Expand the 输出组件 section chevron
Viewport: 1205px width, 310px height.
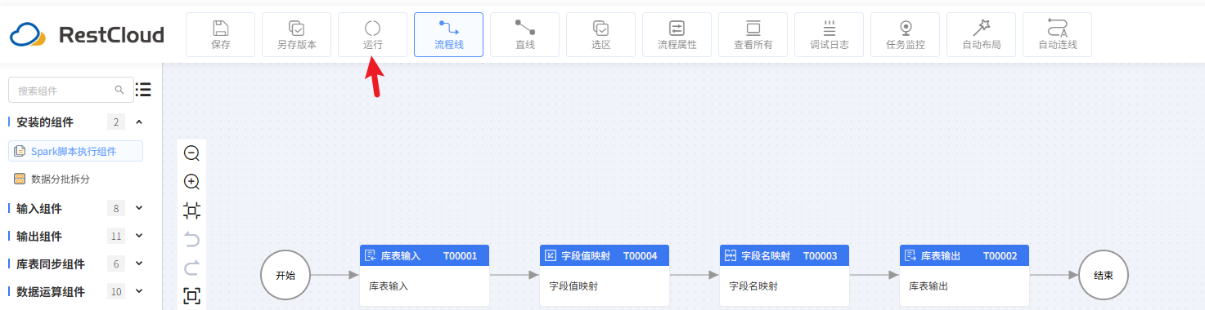(x=139, y=236)
